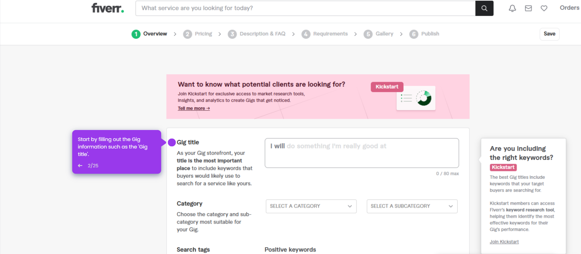Click the purple Gig title hotspot dot
The image size is (581, 254).
[172, 142]
